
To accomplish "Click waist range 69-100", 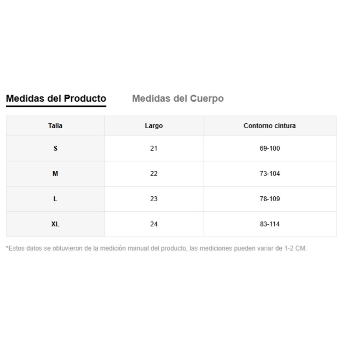I will [x=270, y=148].
